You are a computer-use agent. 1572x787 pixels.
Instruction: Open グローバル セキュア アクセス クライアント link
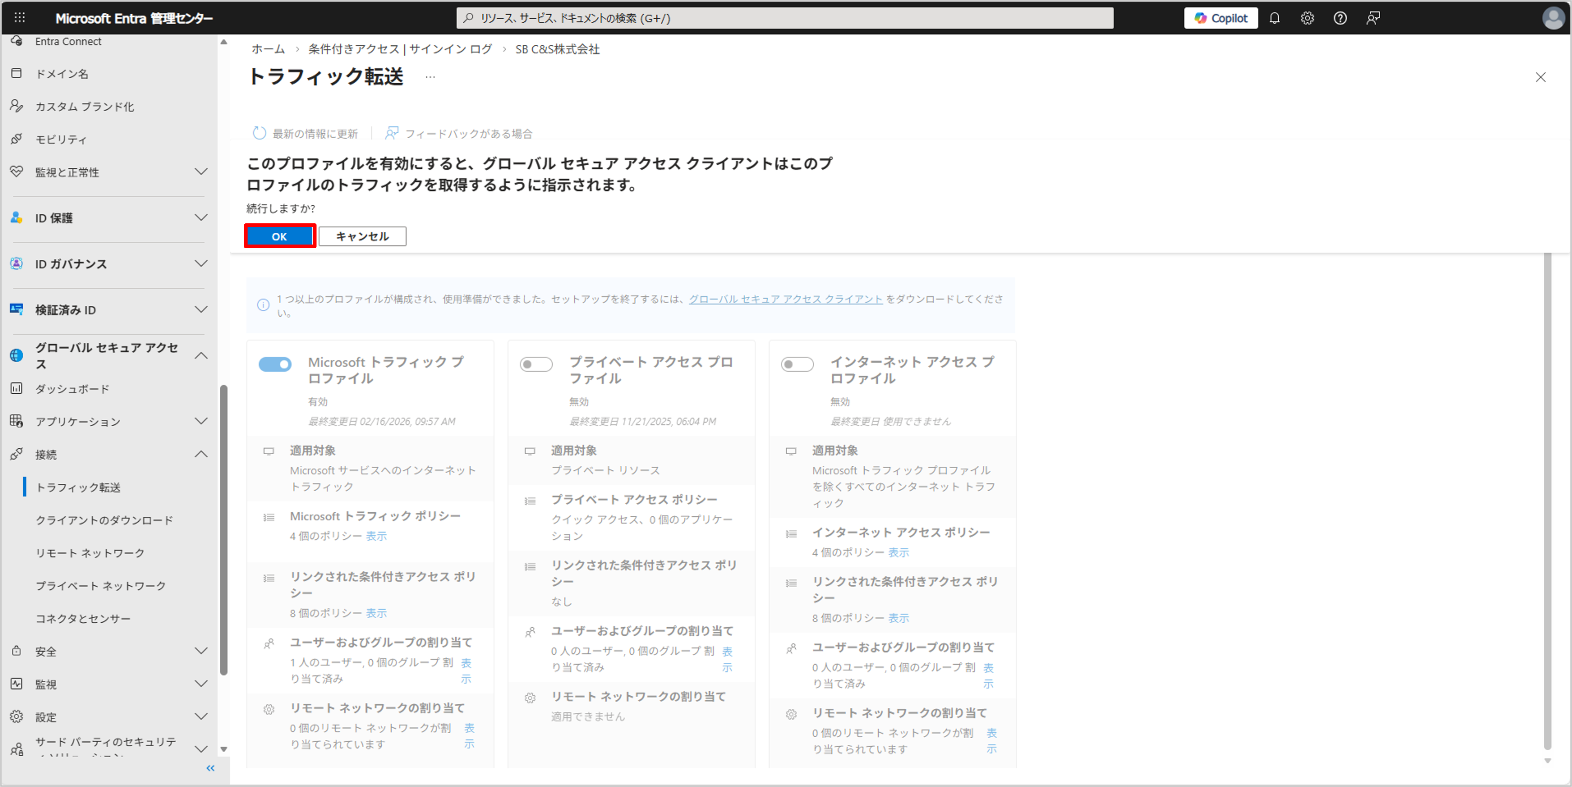pos(786,299)
